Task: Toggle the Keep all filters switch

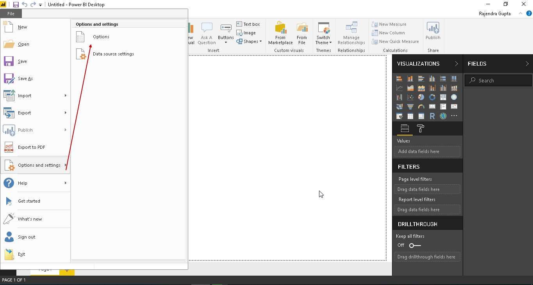Action: 415,245
